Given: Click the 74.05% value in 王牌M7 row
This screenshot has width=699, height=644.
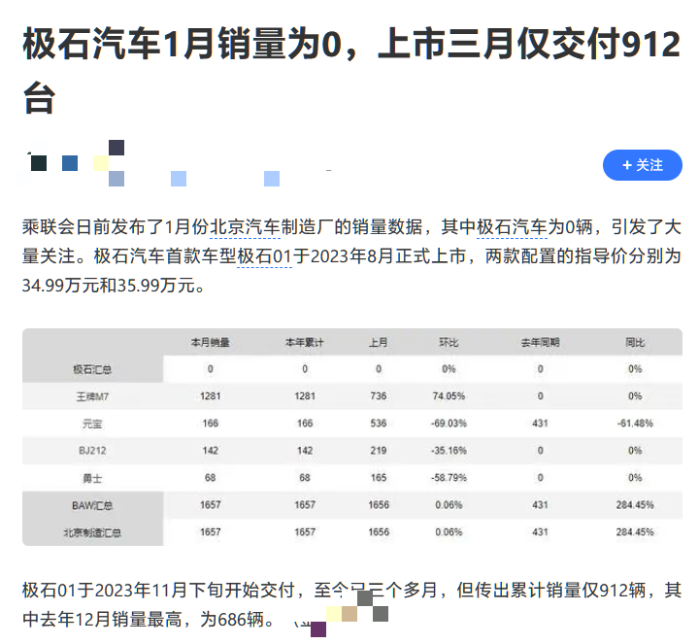Looking at the screenshot, I should point(449,396).
